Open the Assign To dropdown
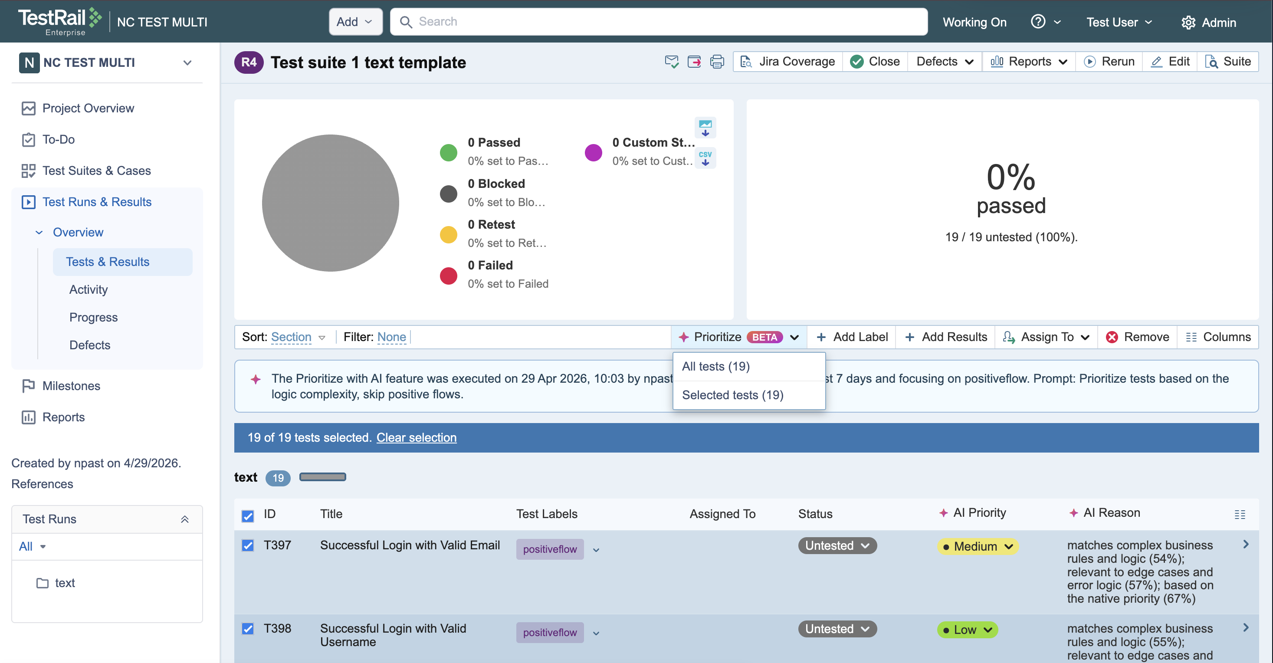1273x663 pixels. click(x=1046, y=337)
